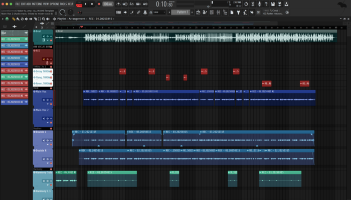Open the VIEW menu

(46, 4)
